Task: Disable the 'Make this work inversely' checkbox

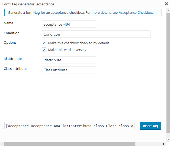Action: pyautogui.click(x=44, y=50)
